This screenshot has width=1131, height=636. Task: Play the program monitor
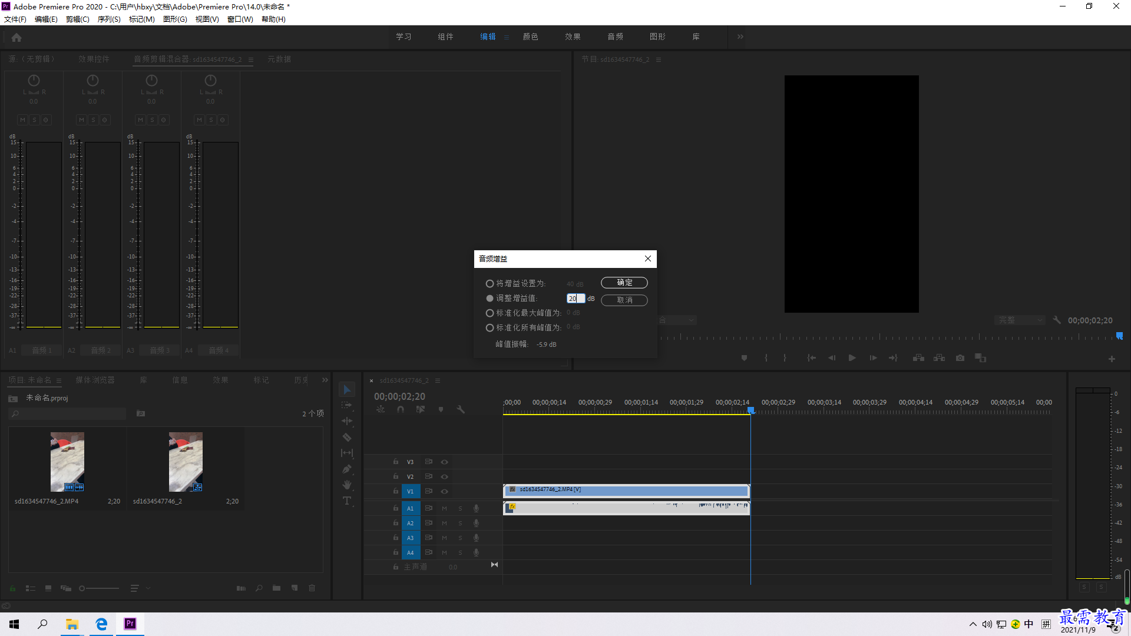[852, 358]
